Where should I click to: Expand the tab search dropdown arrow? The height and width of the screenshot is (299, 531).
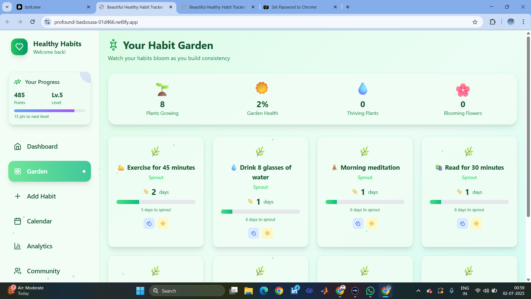pyautogui.click(x=7, y=7)
